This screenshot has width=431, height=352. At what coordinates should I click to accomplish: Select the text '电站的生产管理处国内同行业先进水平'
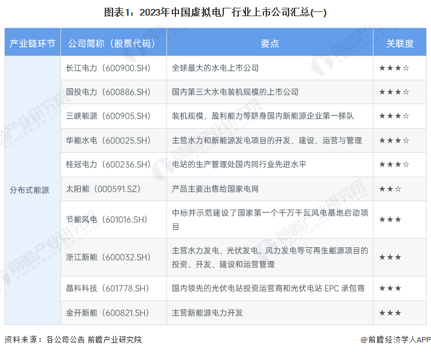239,164
